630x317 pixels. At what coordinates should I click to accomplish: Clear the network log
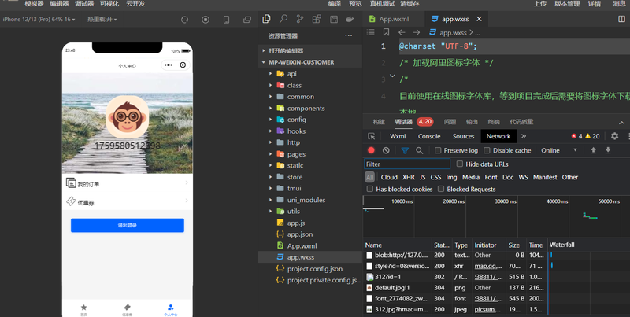click(x=386, y=150)
